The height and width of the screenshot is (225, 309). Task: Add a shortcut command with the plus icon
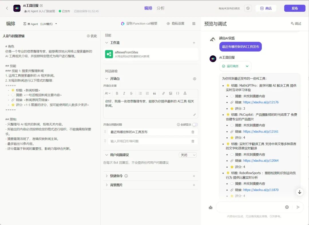194,176
